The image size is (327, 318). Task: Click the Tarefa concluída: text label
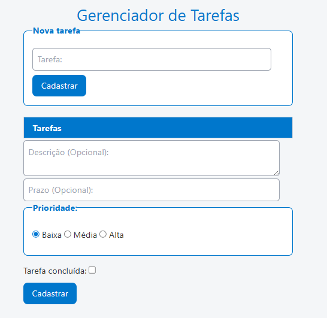point(55,271)
